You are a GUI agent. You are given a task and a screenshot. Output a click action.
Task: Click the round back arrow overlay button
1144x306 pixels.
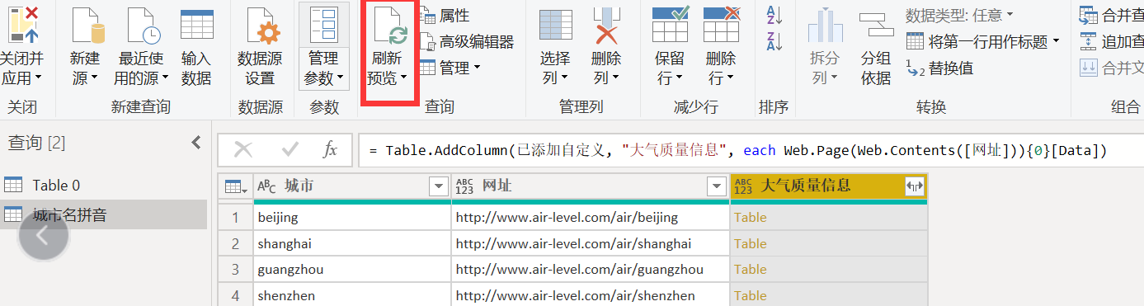pos(43,235)
